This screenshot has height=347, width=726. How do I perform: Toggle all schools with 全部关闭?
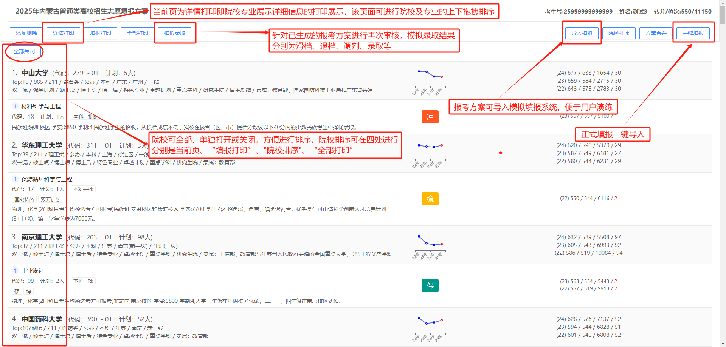[x=24, y=51]
